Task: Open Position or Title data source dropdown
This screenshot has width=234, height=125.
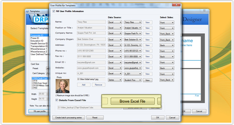Action: click(115, 28)
